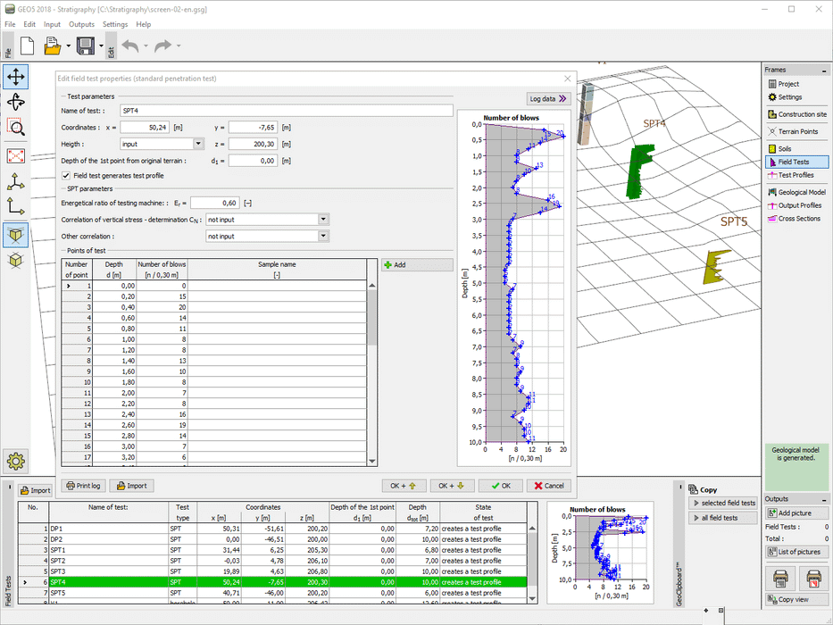Image resolution: width=833 pixels, height=625 pixels.
Task: Open the Geological Model frame
Action: tap(800, 192)
